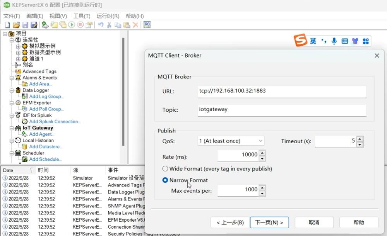Click the New Project toolbar icon
This screenshot has height=236, width=387.
click(7, 25)
